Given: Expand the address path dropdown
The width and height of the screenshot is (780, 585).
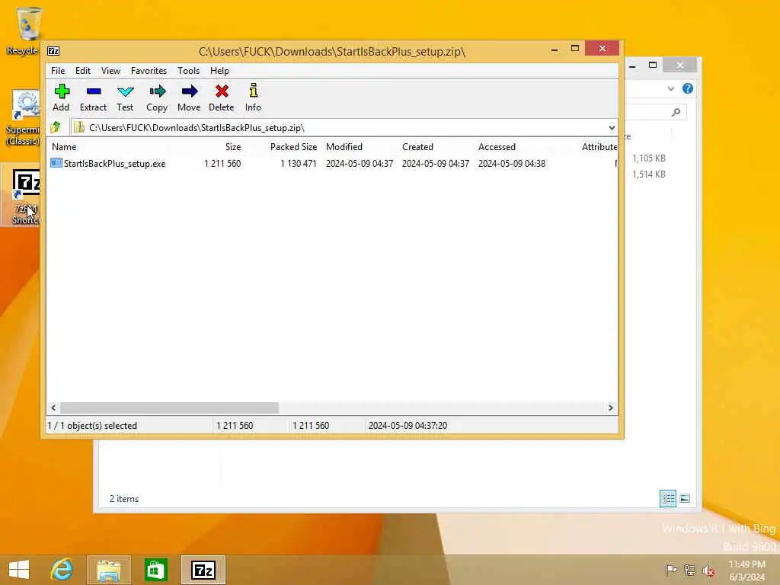Looking at the screenshot, I should click(x=612, y=128).
